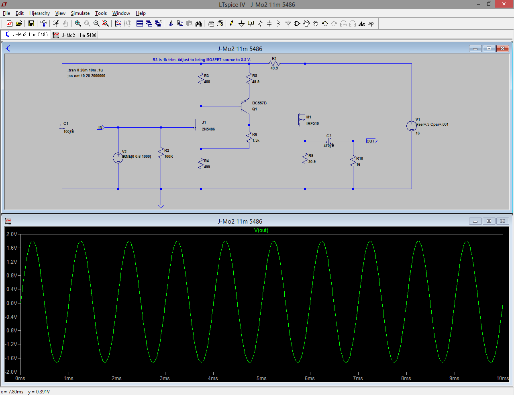Open the Edit menu
Viewport: 514px width, 395px height.
(20, 13)
